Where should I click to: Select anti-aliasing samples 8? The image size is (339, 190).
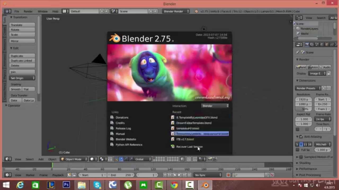pos(301,144)
